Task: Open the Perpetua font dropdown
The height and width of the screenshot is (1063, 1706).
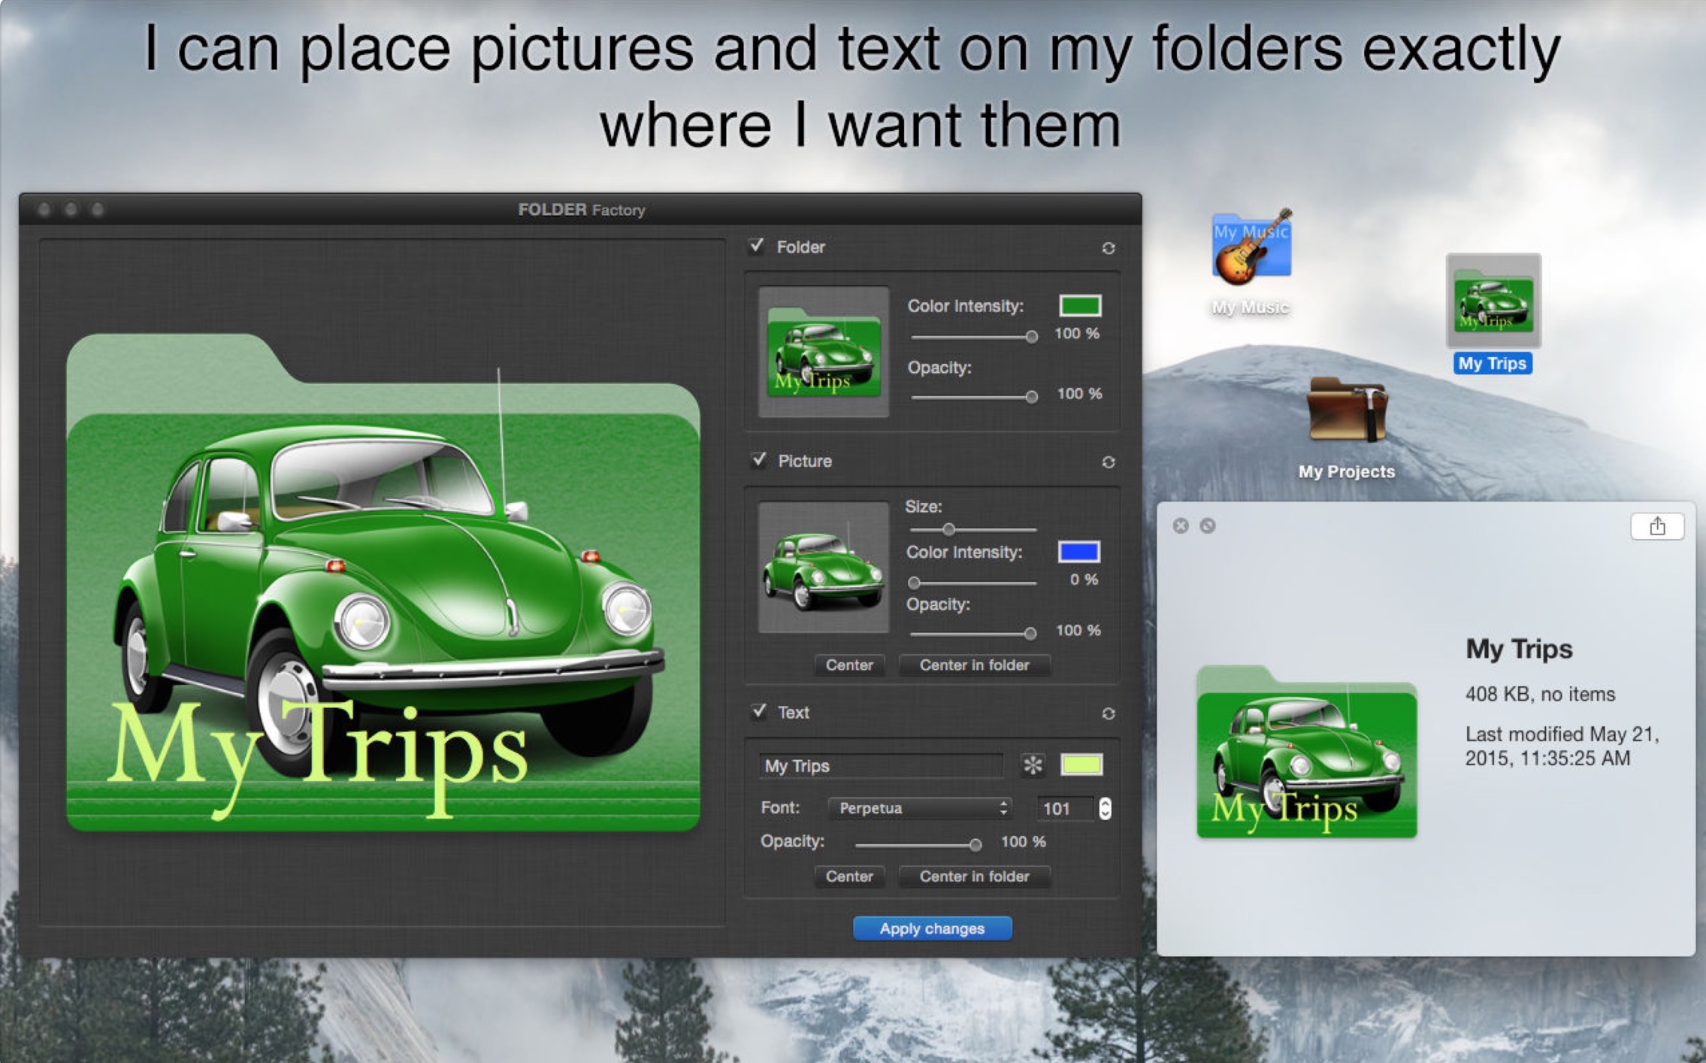Action: coord(920,808)
